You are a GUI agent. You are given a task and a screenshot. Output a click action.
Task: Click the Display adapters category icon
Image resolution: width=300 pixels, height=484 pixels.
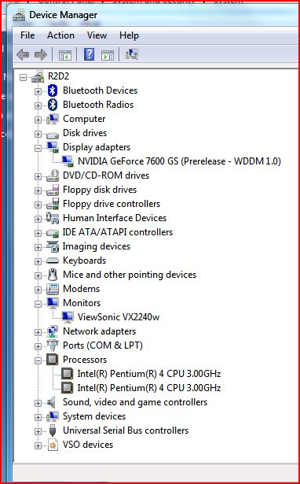(53, 147)
